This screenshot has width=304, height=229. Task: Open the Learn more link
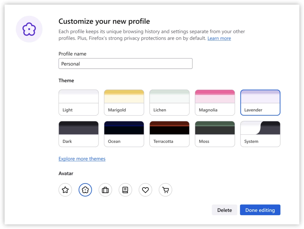pos(219,38)
